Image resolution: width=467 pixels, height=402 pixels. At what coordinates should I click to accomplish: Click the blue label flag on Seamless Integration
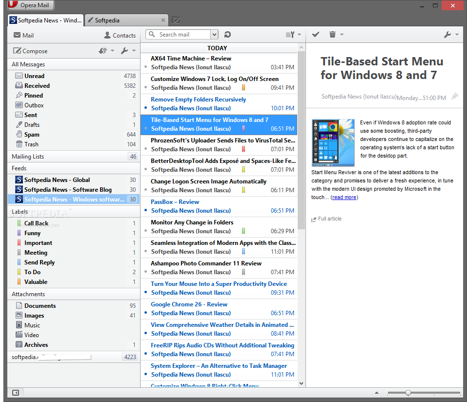[x=244, y=252]
